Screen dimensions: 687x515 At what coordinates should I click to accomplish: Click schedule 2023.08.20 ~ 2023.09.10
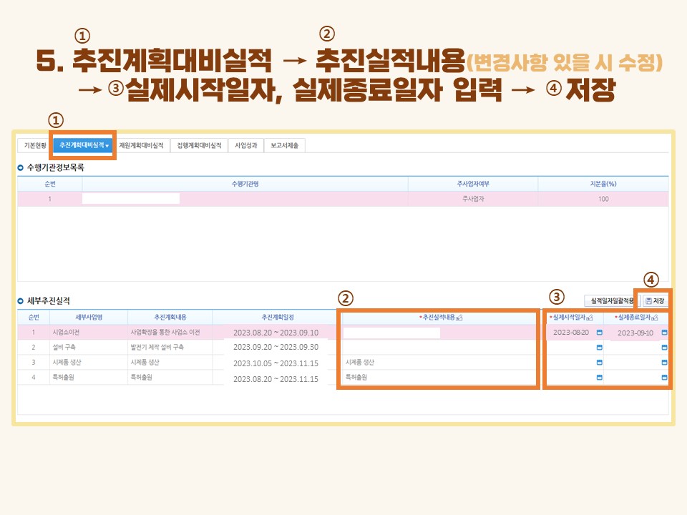pos(276,333)
